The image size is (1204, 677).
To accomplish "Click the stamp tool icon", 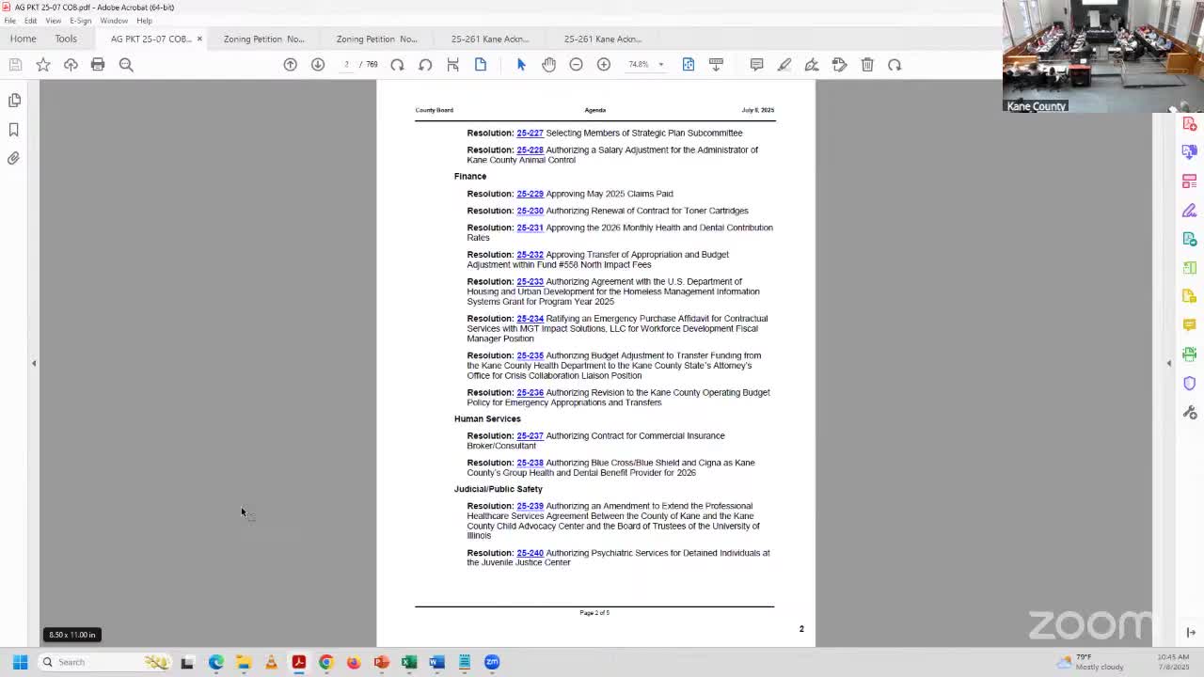I will tap(839, 64).
